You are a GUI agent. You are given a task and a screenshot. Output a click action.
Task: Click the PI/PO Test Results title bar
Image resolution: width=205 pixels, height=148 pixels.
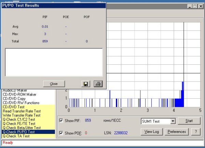(x=54, y=5)
